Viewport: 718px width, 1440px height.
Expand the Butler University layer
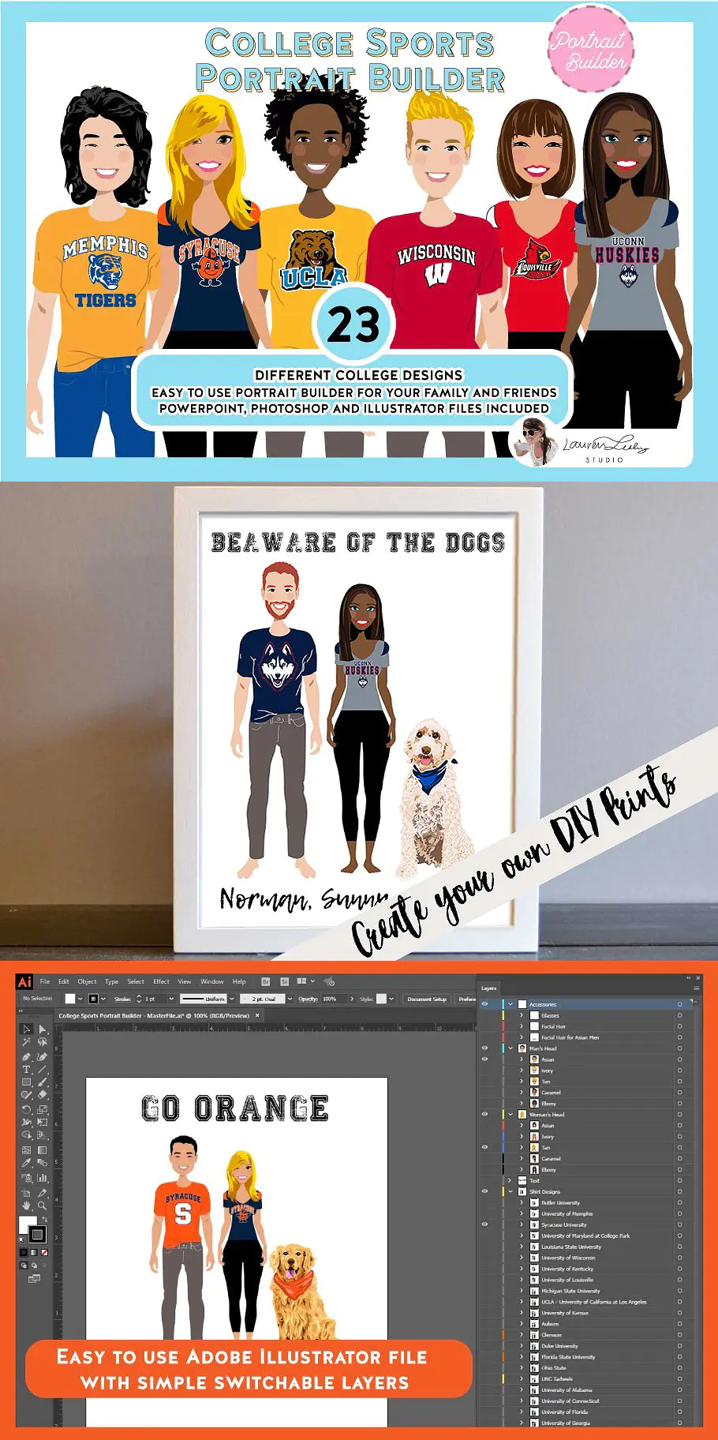pyautogui.click(x=522, y=1202)
